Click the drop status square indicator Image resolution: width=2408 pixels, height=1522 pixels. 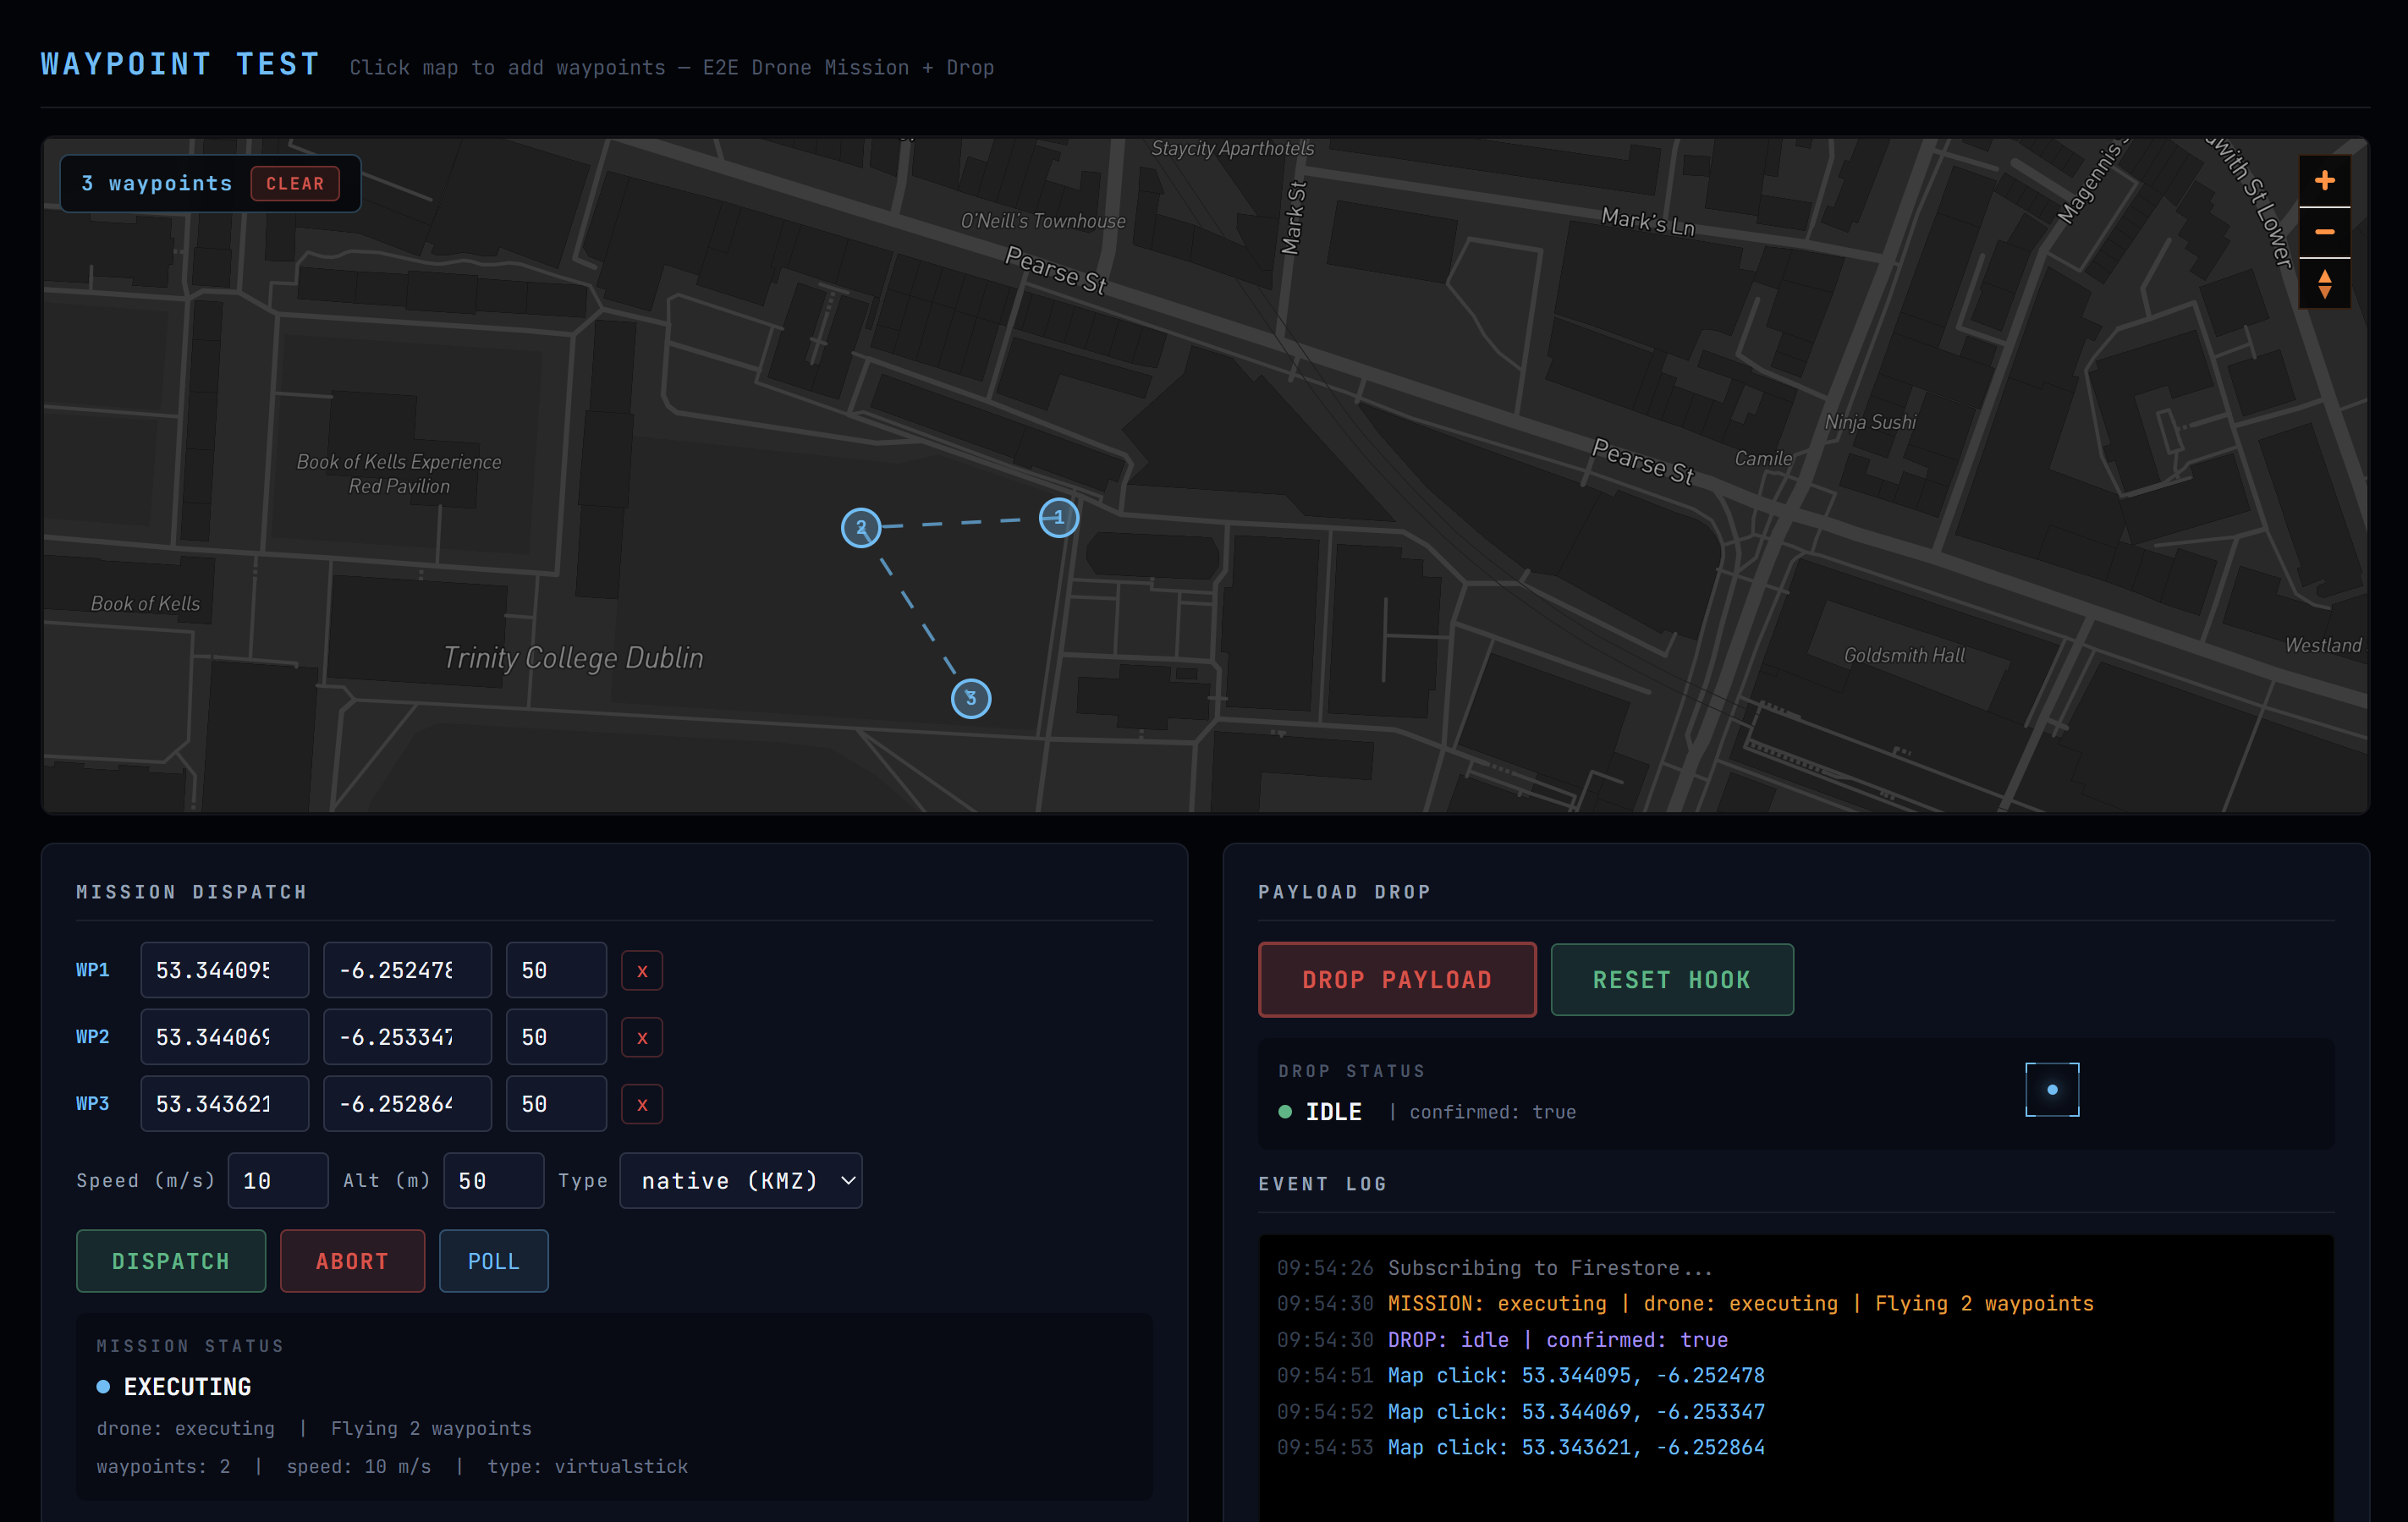2052,1090
